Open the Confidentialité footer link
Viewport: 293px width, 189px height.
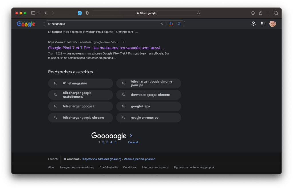tap(108, 167)
